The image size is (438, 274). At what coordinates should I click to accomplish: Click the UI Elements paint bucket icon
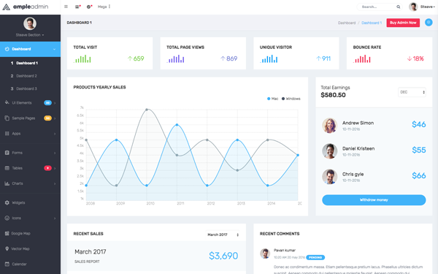[x=7, y=102]
